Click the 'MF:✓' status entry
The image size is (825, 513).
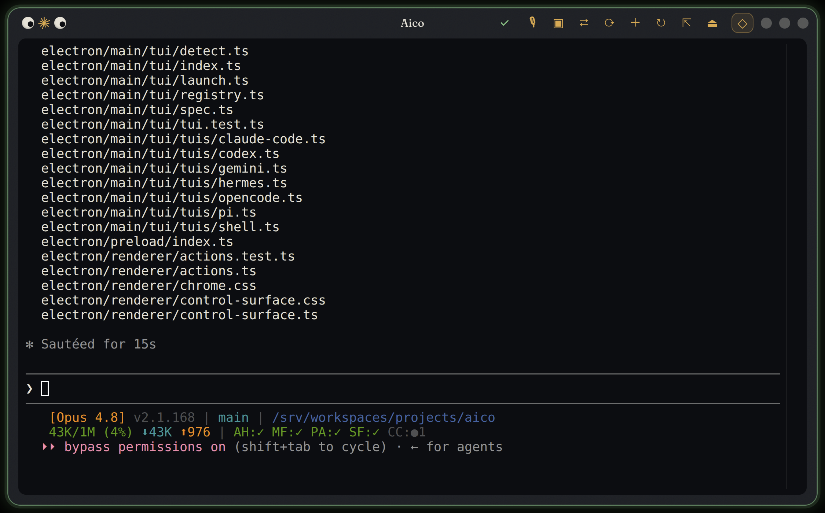[x=287, y=432]
